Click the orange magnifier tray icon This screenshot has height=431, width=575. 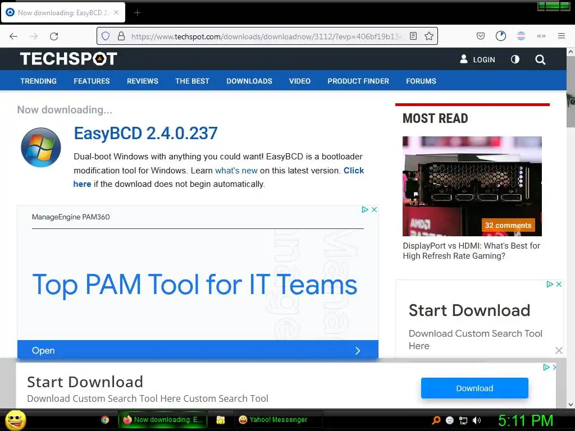[x=436, y=420]
